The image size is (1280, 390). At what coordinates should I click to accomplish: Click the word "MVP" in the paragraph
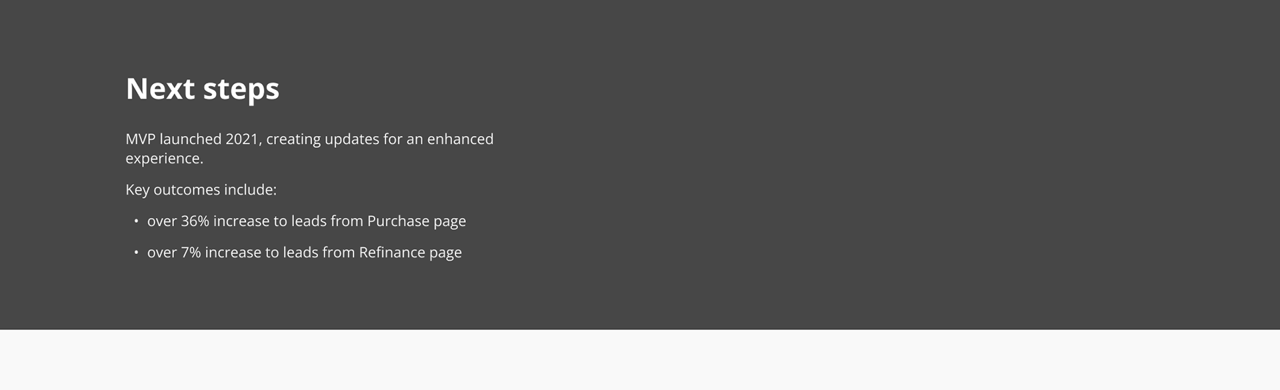click(140, 139)
